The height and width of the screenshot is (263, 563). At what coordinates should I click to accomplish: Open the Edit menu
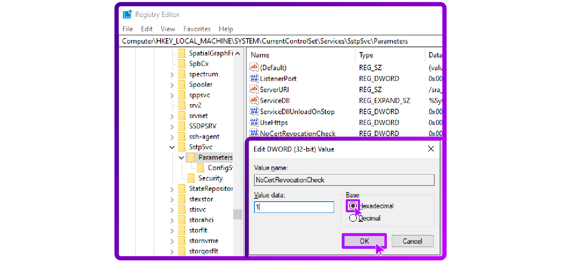[147, 29]
